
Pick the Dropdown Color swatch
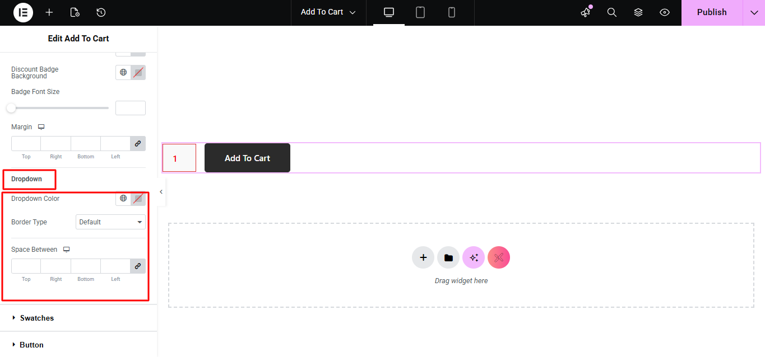[138, 199]
